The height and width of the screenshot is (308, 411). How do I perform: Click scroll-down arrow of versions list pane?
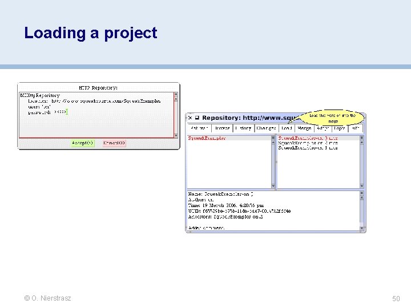pyautogui.click(x=362, y=186)
